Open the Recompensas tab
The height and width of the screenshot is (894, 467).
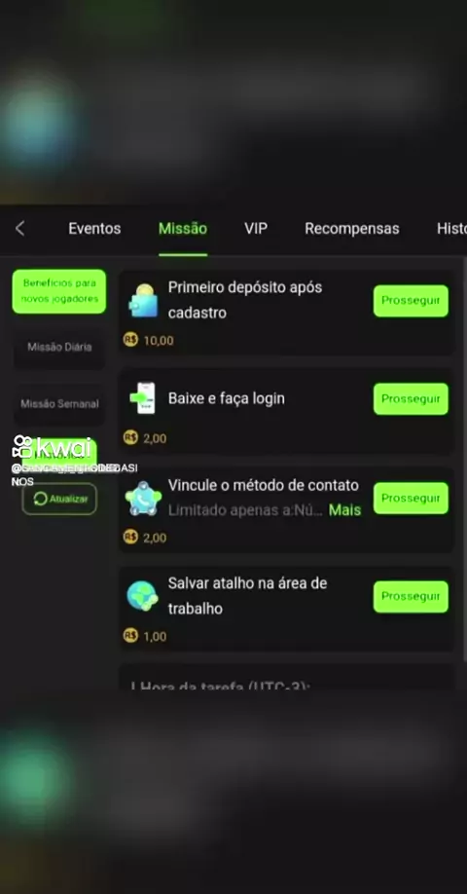tap(352, 229)
